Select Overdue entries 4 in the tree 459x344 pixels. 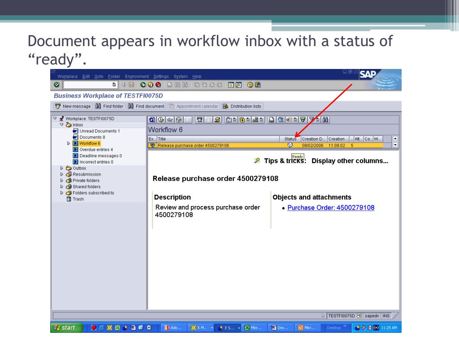click(96, 150)
